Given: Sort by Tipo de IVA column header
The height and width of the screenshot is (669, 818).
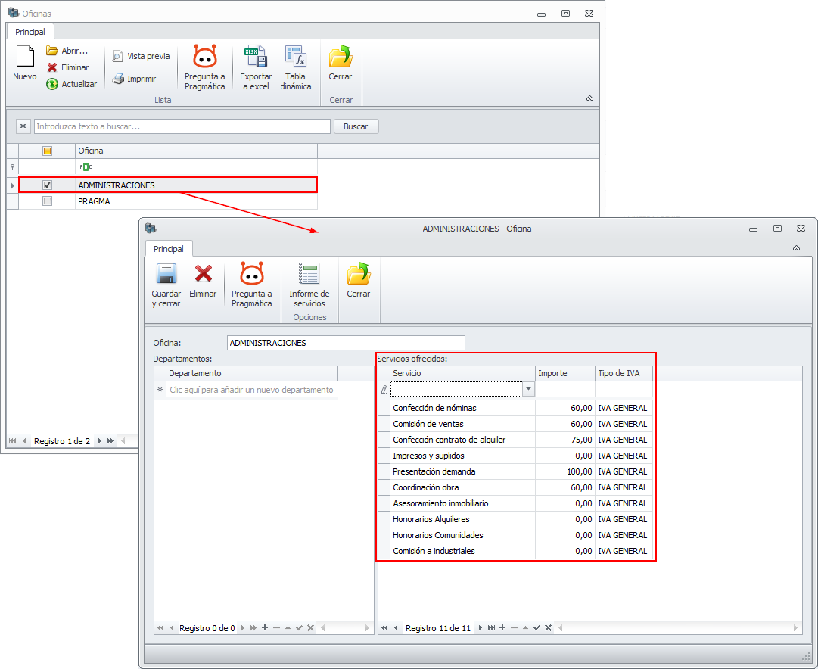Looking at the screenshot, I should [x=624, y=373].
